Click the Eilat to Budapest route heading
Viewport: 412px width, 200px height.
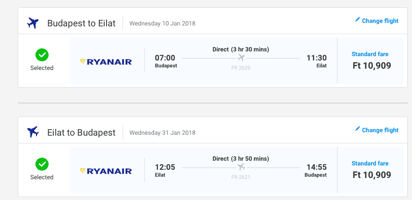81,133
